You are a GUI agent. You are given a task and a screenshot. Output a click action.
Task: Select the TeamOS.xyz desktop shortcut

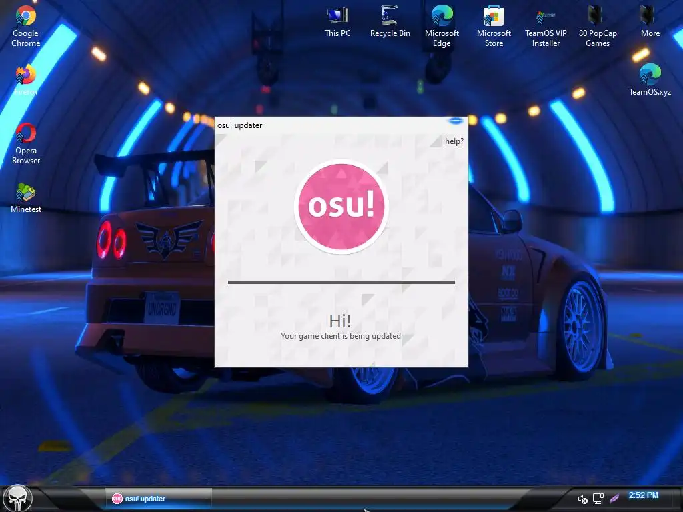(650, 80)
